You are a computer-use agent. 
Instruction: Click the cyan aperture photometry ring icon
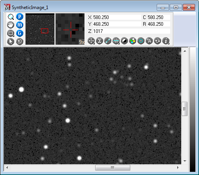(x=141, y=41)
